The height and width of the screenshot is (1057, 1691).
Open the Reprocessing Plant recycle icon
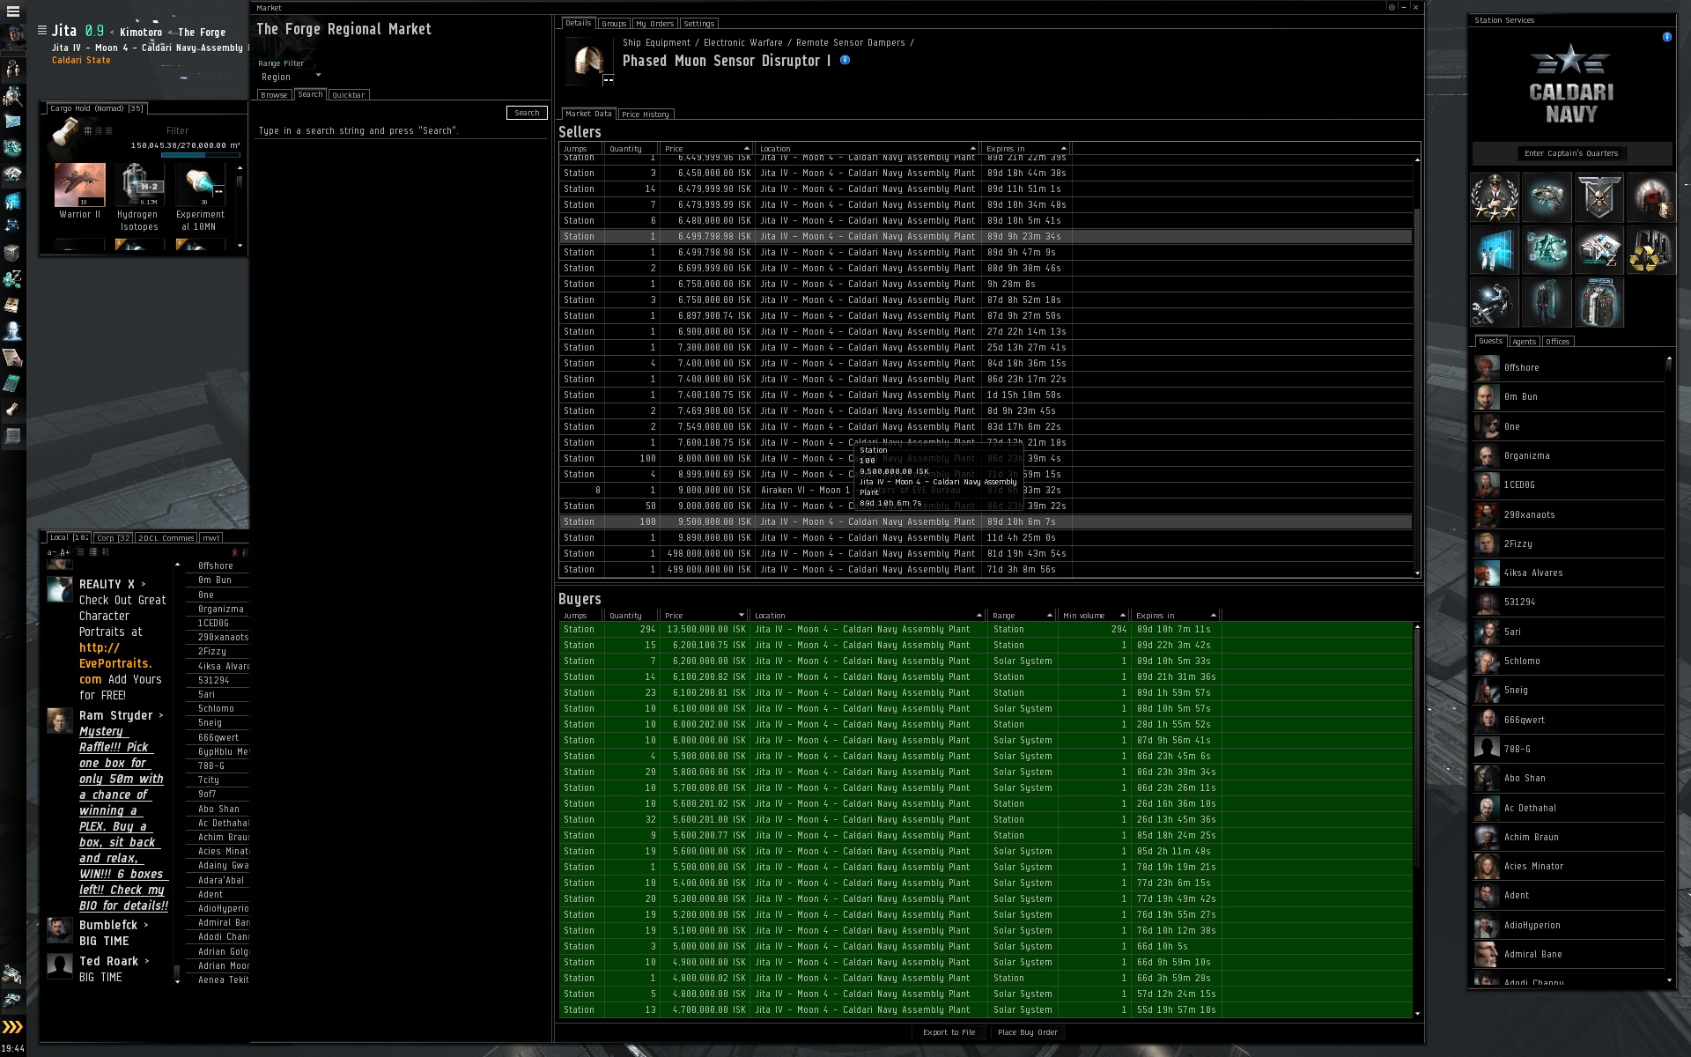(1650, 250)
